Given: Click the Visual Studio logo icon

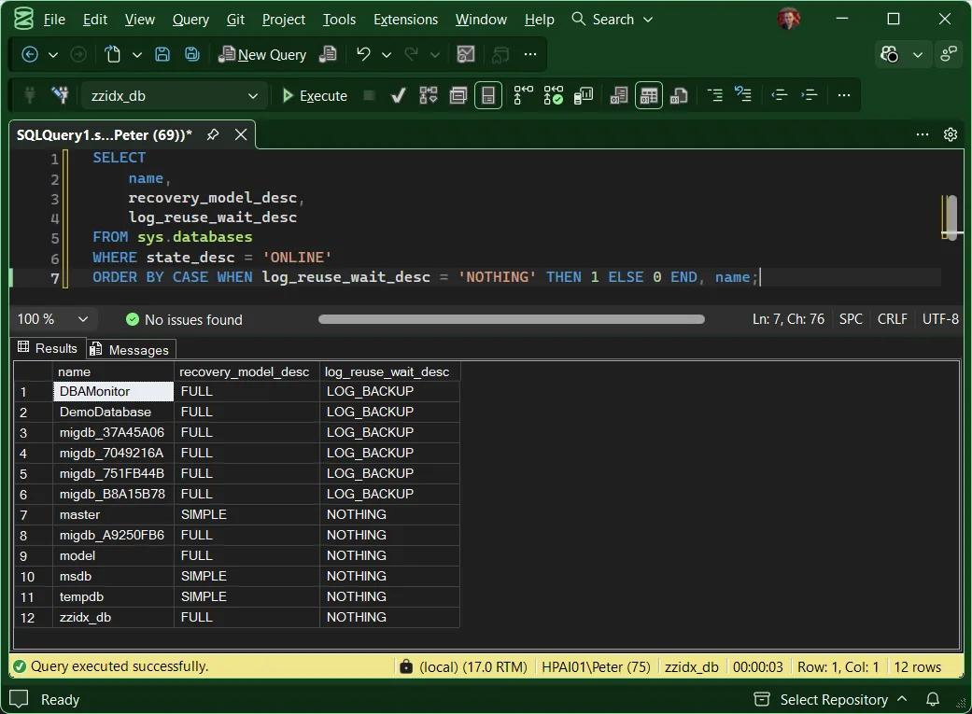Looking at the screenshot, I should [x=23, y=20].
